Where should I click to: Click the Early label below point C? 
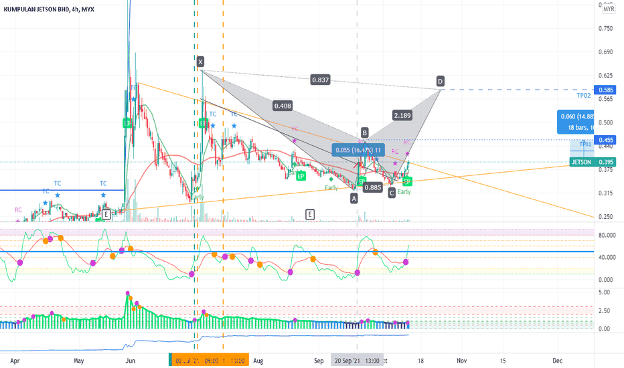click(x=404, y=192)
